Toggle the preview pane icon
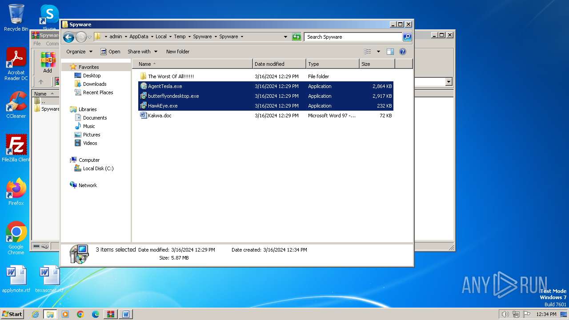 [390, 52]
